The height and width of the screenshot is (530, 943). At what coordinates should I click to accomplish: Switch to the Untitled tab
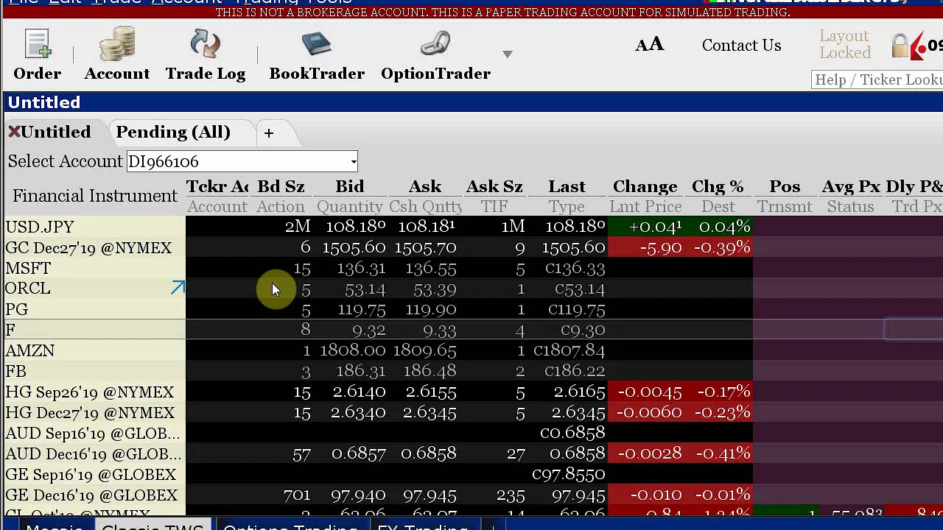point(55,132)
